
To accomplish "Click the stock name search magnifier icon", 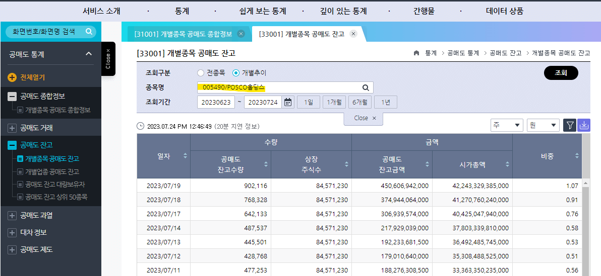I will [366, 87].
